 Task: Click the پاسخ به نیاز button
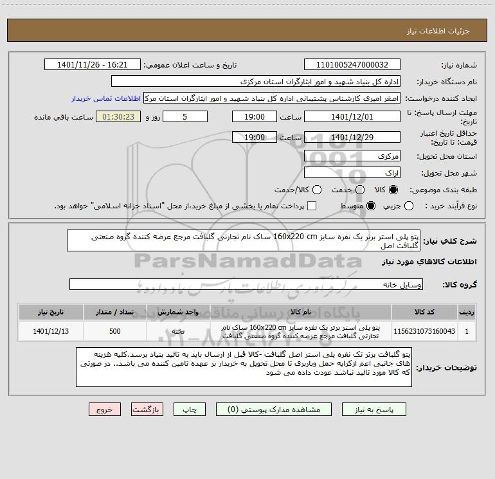373,409
